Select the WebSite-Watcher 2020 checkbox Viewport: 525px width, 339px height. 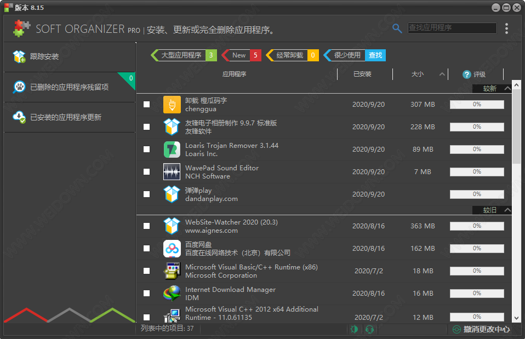click(147, 226)
